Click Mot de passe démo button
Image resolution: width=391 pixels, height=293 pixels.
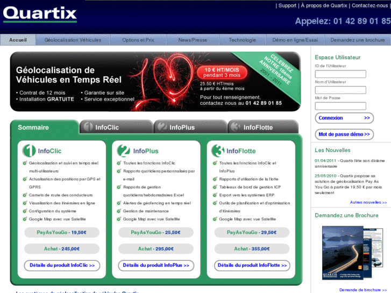click(344, 134)
